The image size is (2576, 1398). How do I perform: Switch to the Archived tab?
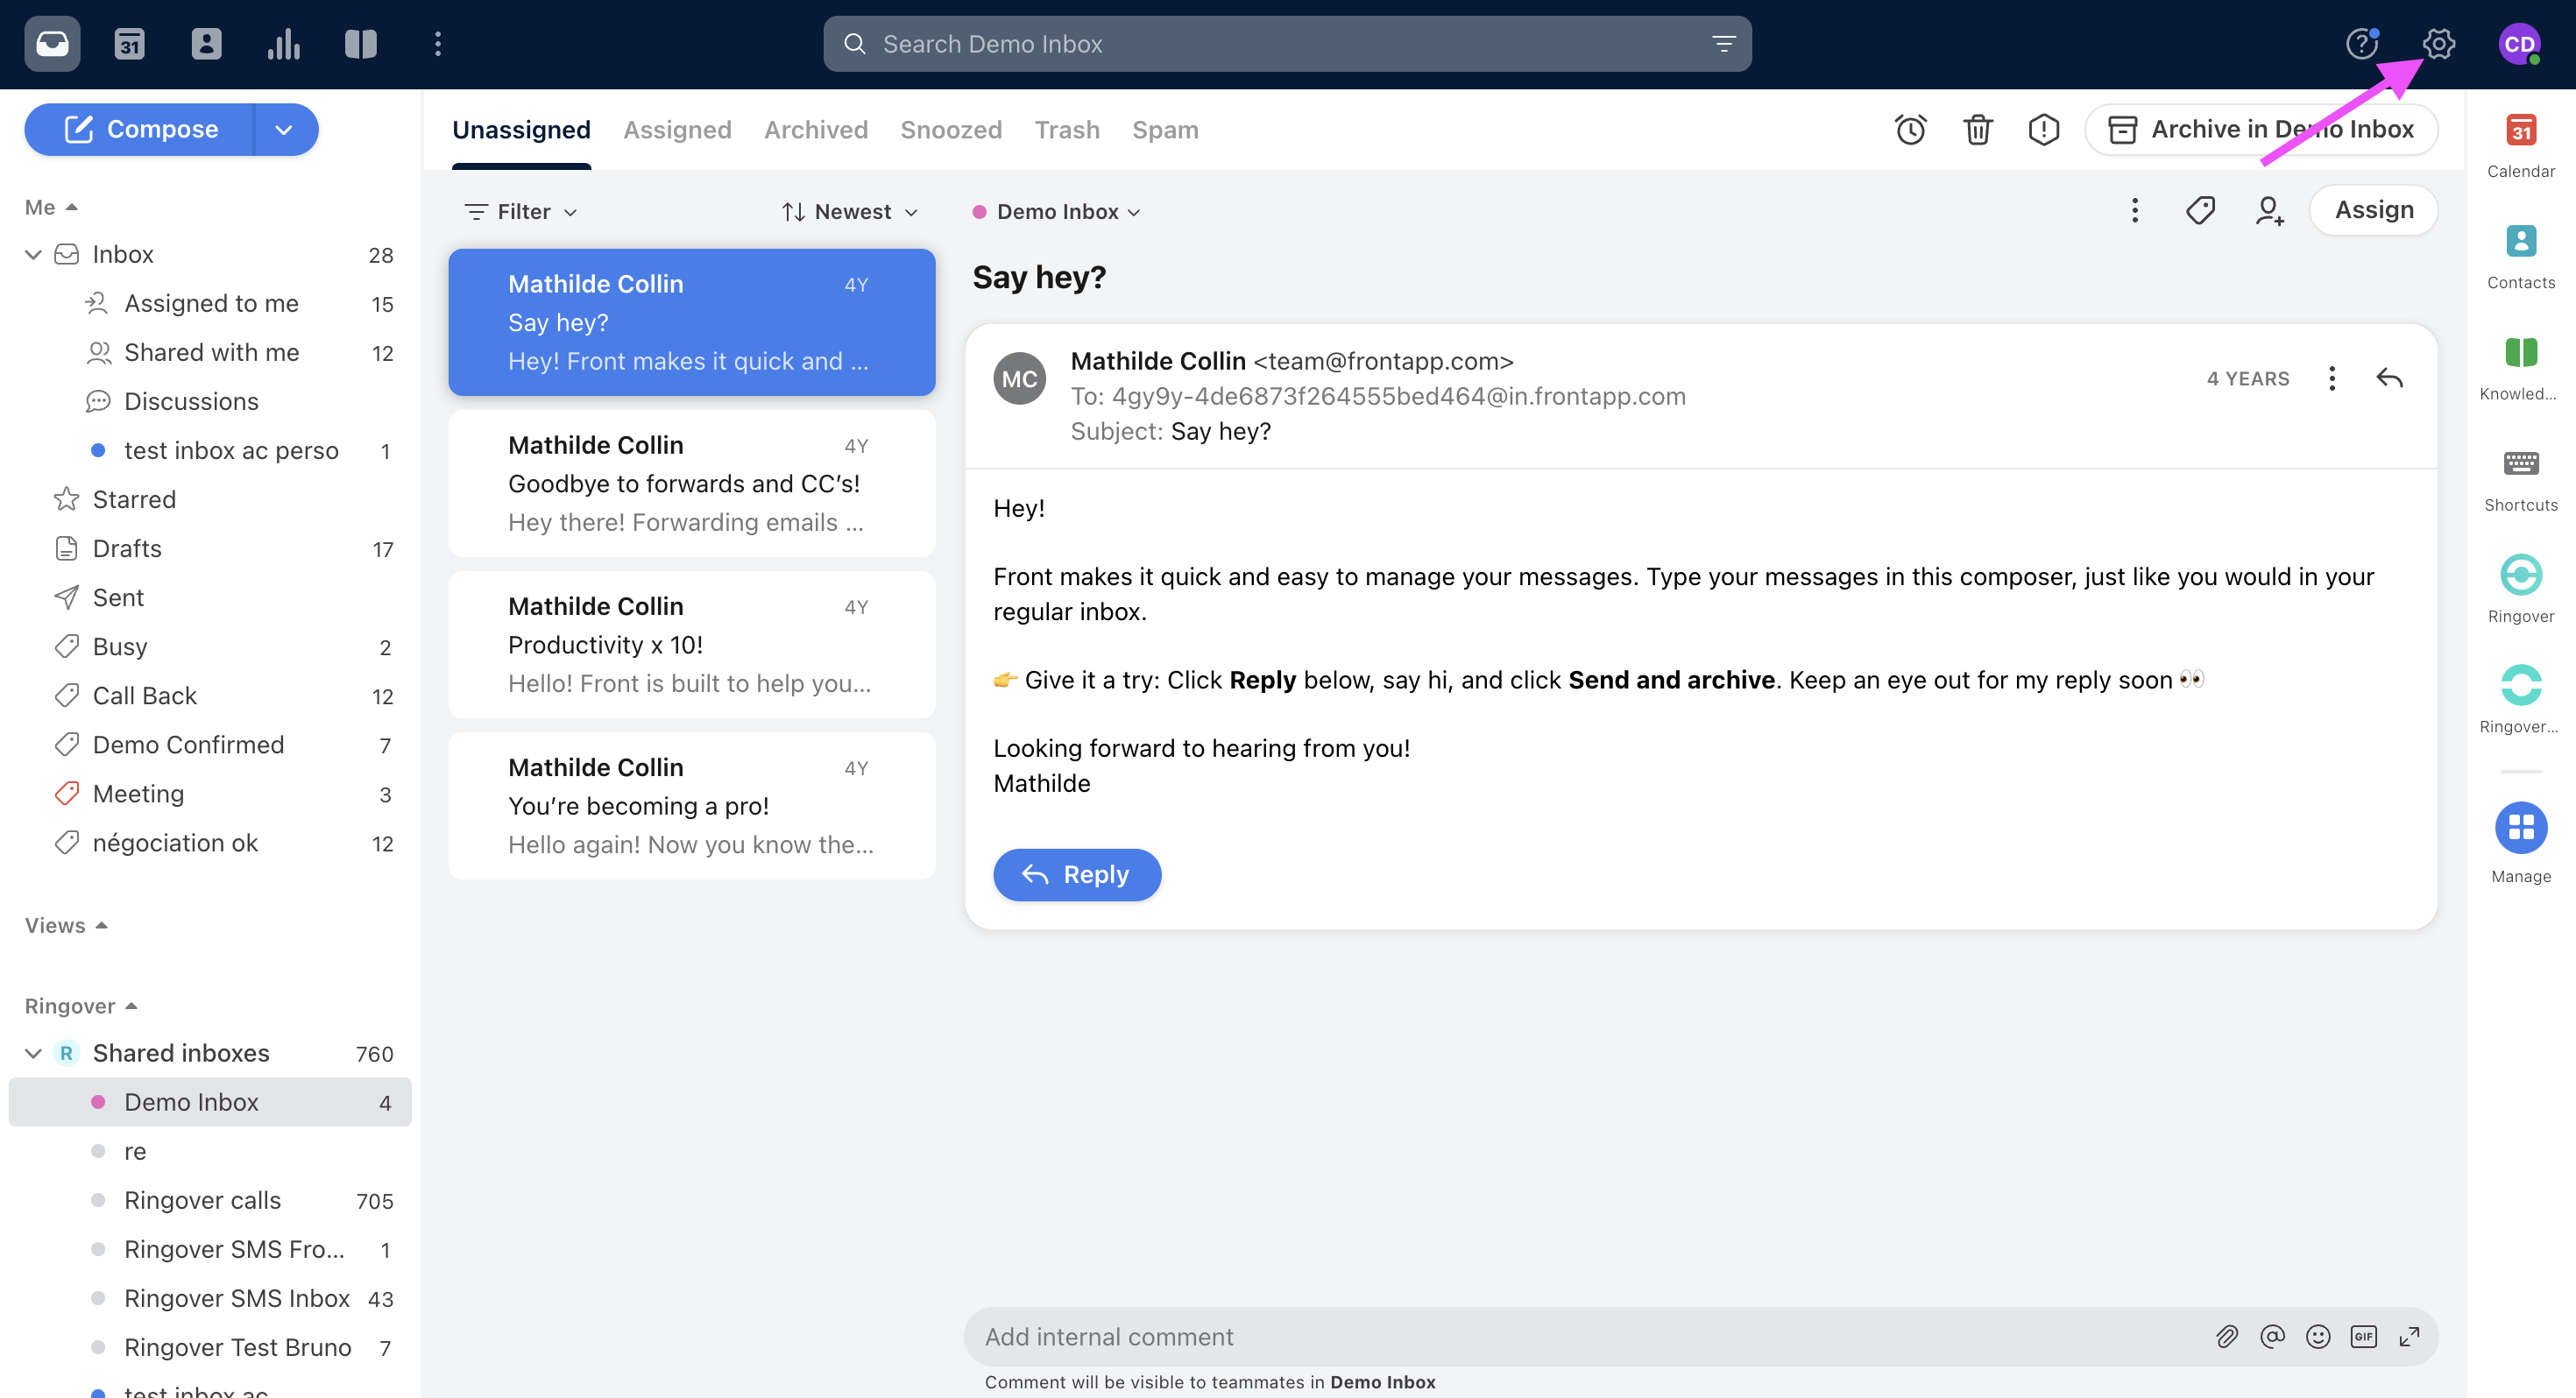[816, 130]
